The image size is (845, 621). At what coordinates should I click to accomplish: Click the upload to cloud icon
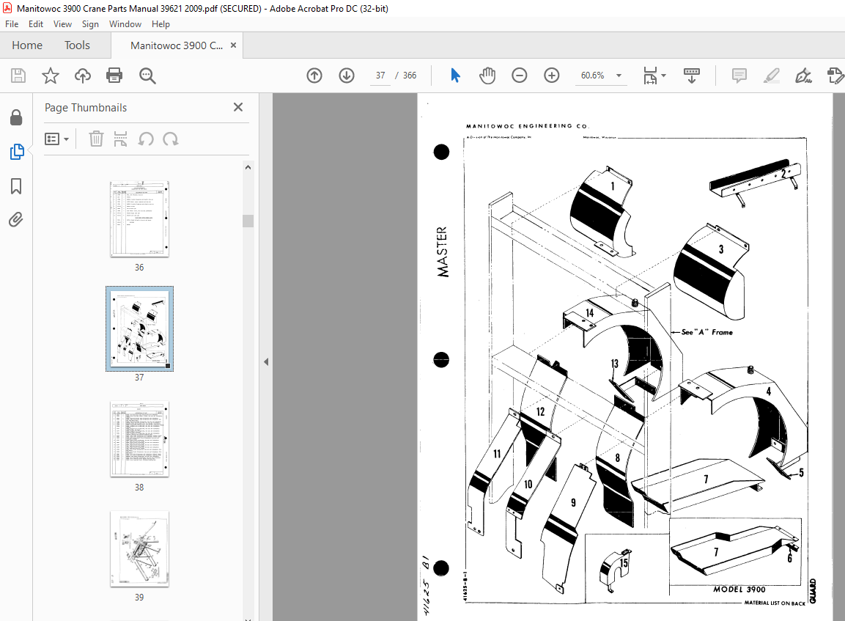83,76
